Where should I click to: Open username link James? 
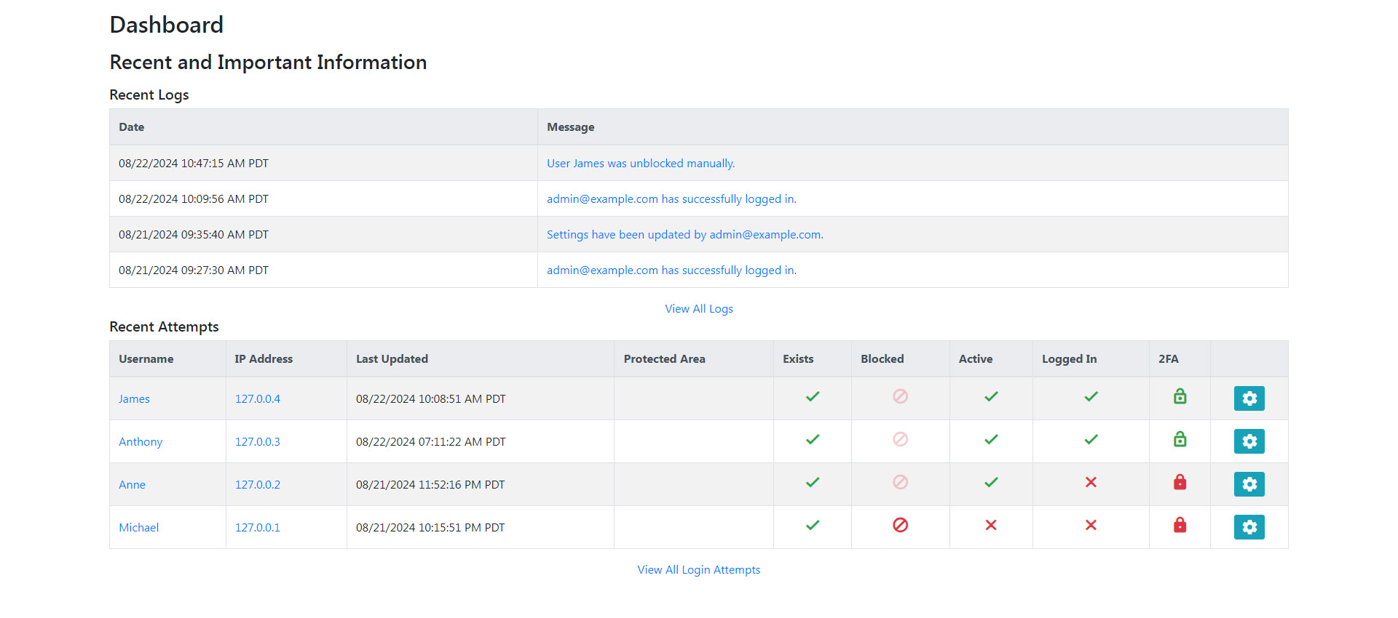tap(134, 399)
